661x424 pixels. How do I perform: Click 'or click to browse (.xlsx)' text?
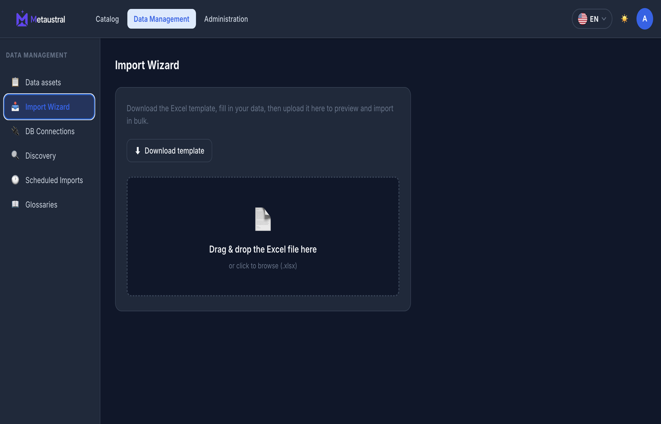[263, 266]
